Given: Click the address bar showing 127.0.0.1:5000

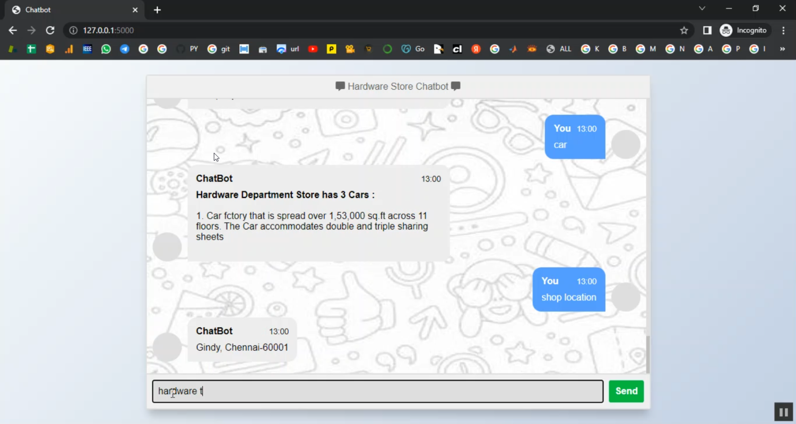Looking at the screenshot, I should point(378,30).
